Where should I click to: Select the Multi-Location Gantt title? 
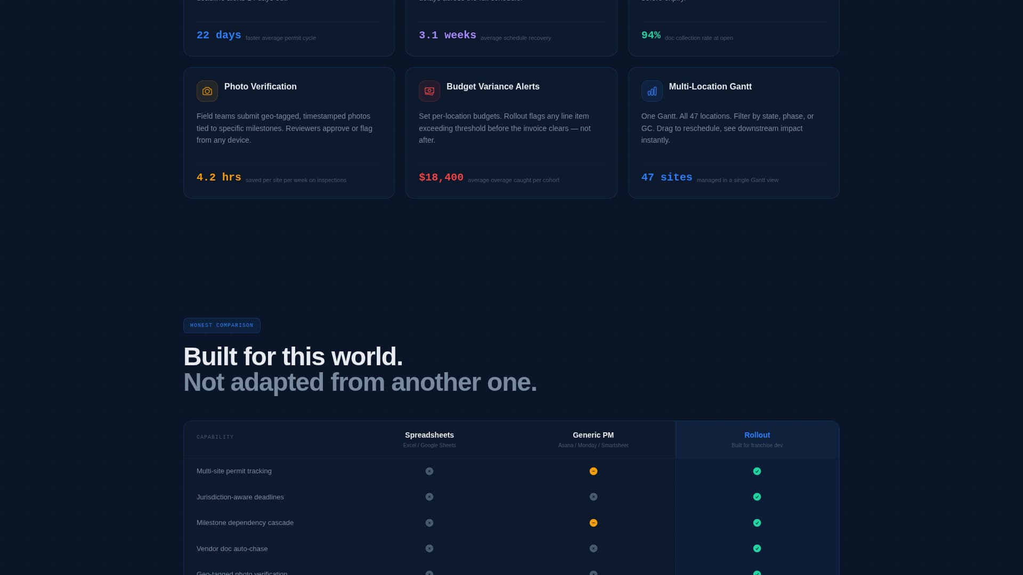(x=710, y=86)
